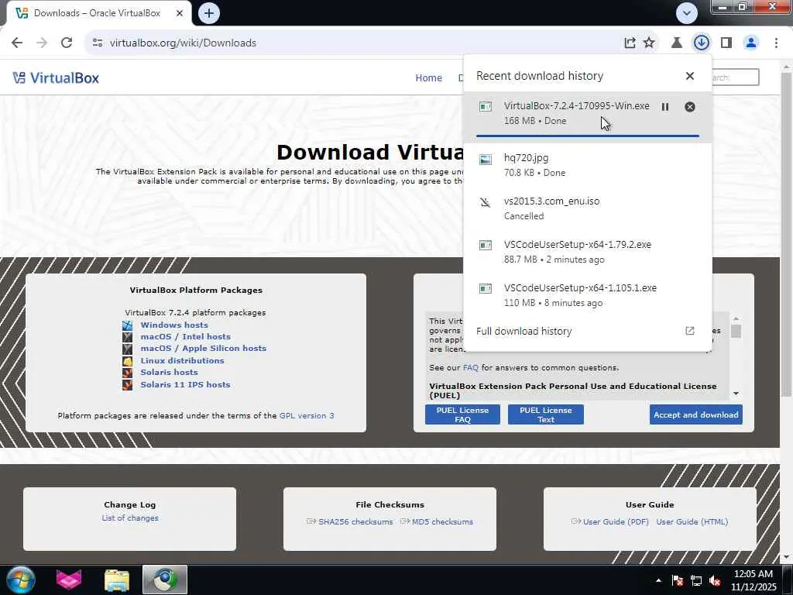The width and height of the screenshot is (793, 595).
Task: Reload the VirtualBox downloads page
Action: [x=67, y=43]
